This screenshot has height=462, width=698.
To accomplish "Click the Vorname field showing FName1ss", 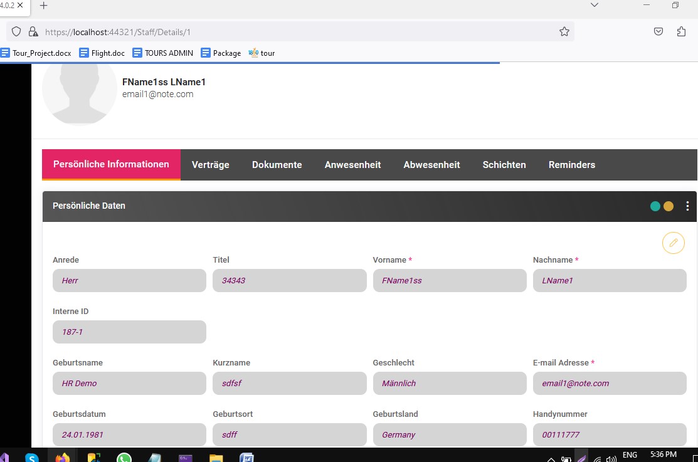I will [x=450, y=280].
